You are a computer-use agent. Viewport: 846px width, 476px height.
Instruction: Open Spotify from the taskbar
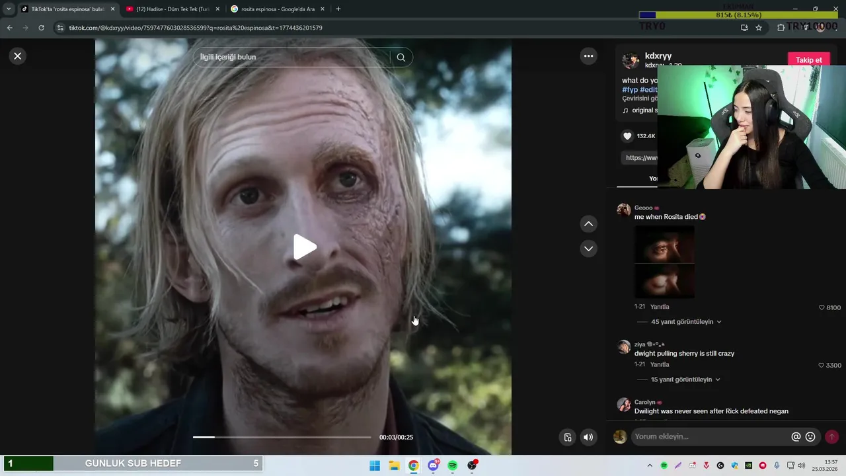[x=452, y=465]
